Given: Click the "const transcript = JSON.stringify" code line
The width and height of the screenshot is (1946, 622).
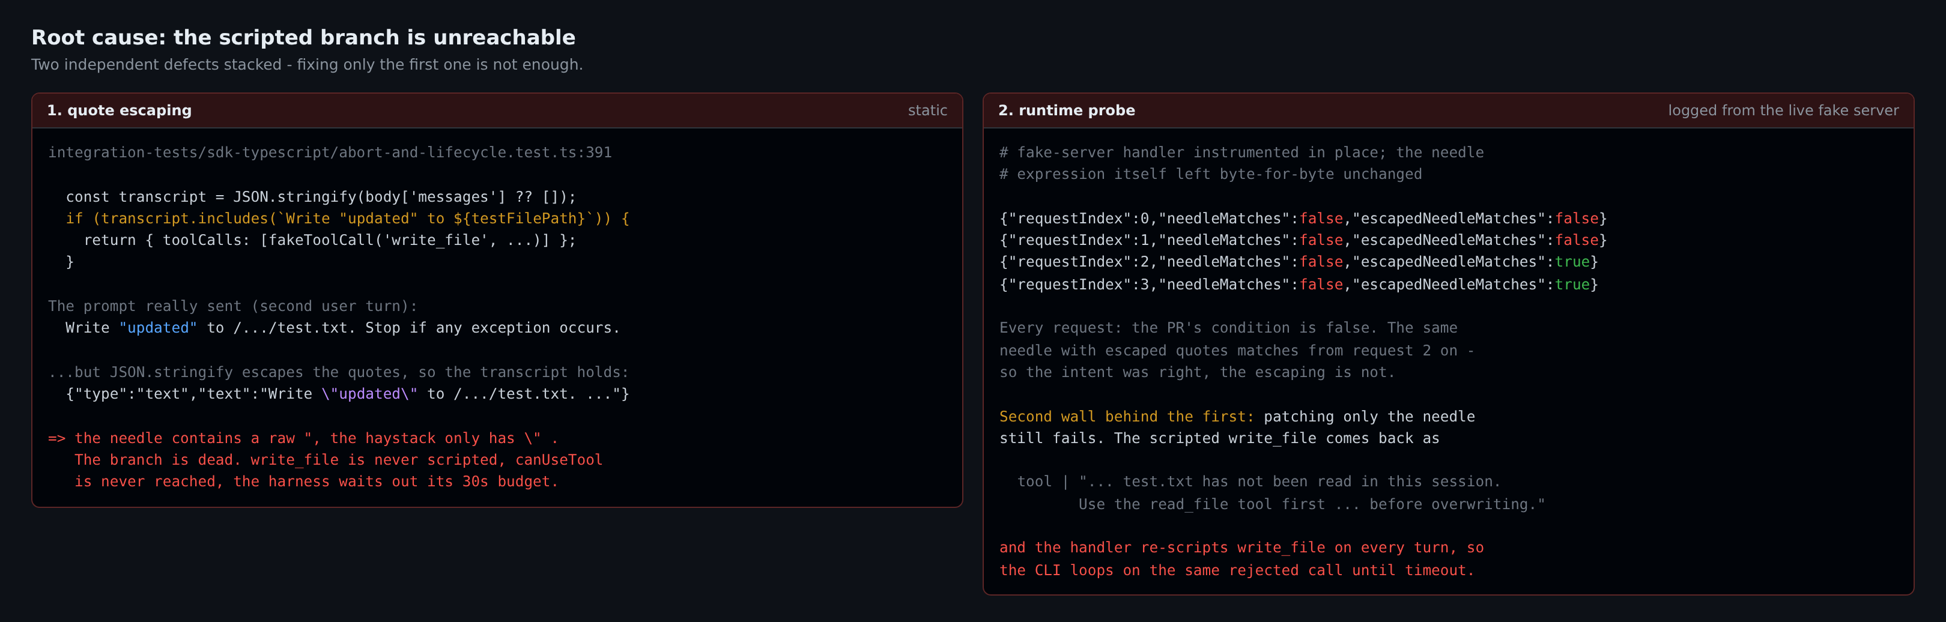Looking at the screenshot, I should point(321,197).
